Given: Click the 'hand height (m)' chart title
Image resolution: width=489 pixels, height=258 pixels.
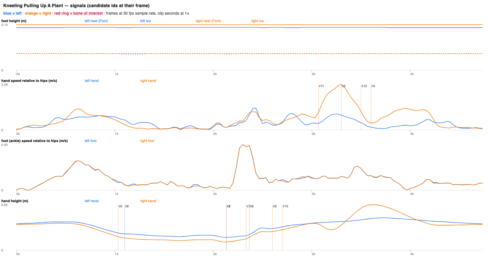Looking at the screenshot, I should [x=15, y=201].
